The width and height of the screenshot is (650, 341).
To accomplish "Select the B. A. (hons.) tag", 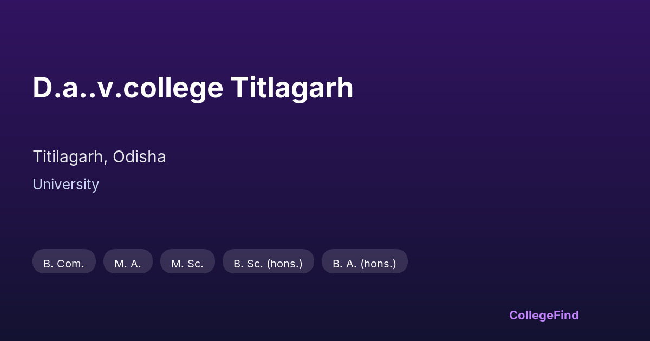I will pos(365,264).
